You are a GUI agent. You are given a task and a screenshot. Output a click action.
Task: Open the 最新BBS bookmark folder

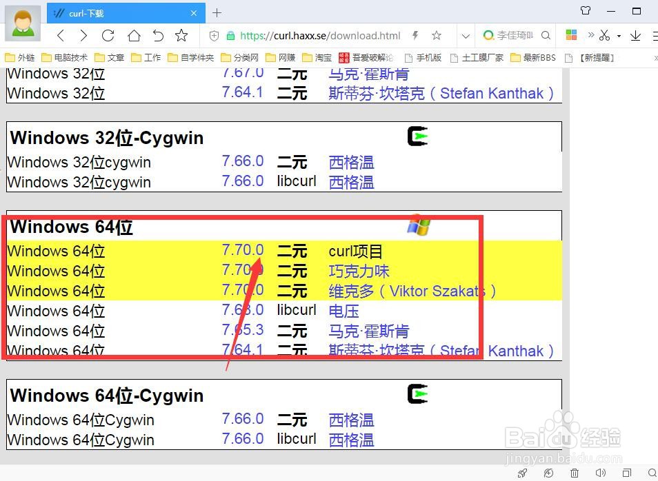533,57
